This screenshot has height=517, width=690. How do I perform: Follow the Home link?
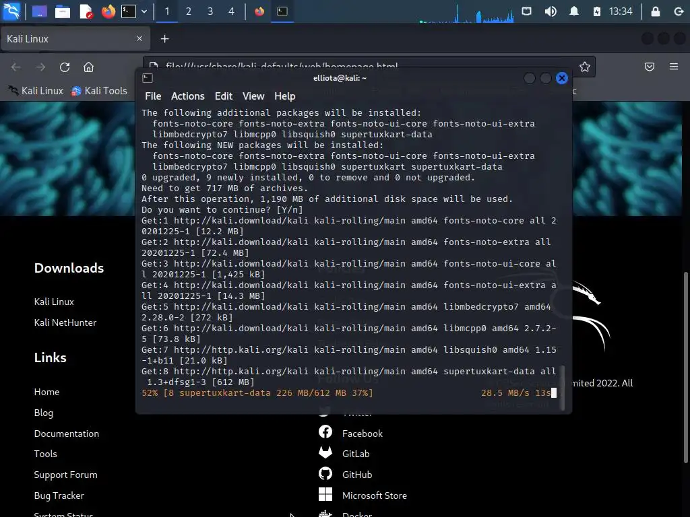[x=46, y=392]
